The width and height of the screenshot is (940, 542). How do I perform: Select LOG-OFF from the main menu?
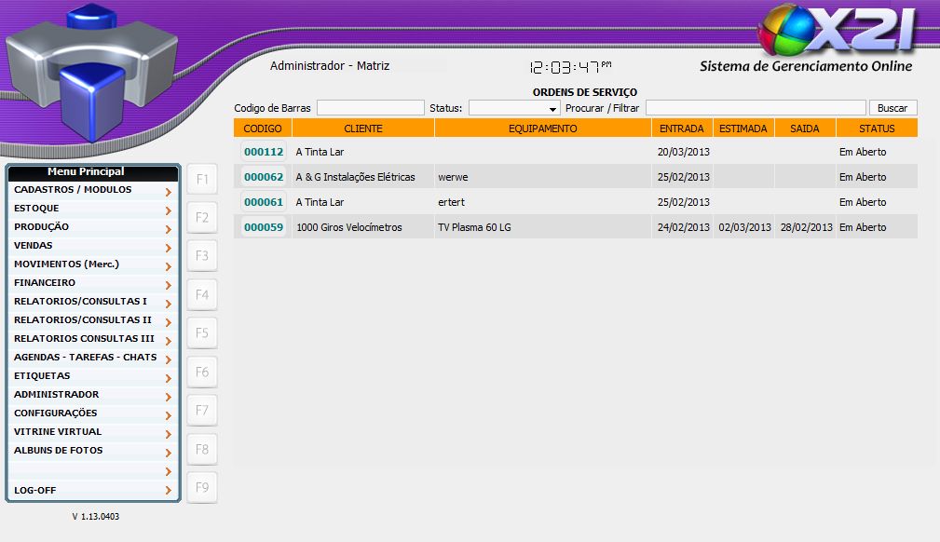(34, 490)
